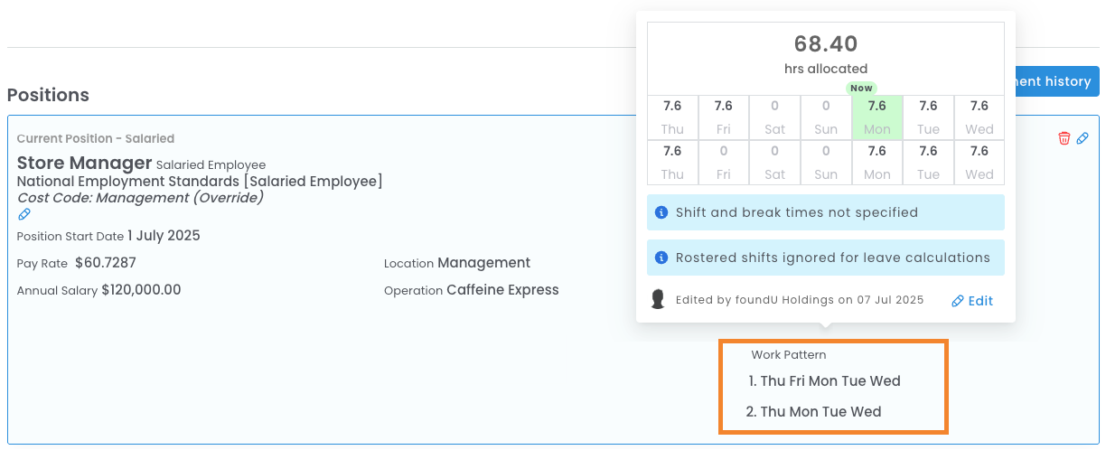This screenshot has width=1106, height=450.
Task: Click work pattern row 1 Thu Fri Mon Tue Wed
Action: (x=825, y=381)
